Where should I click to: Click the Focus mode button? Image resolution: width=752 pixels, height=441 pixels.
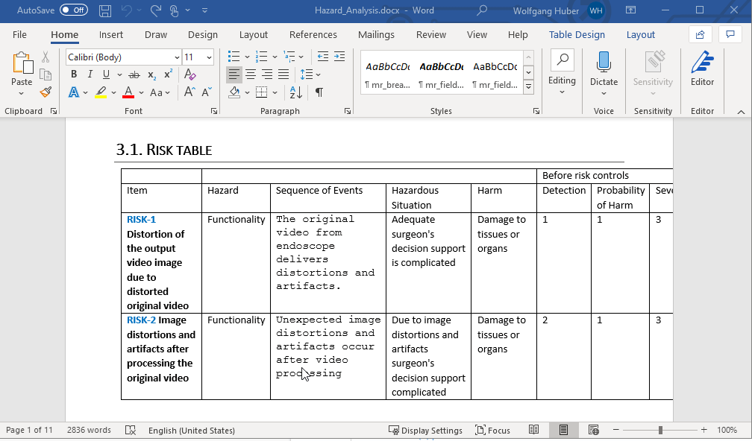(x=492, y=430)
